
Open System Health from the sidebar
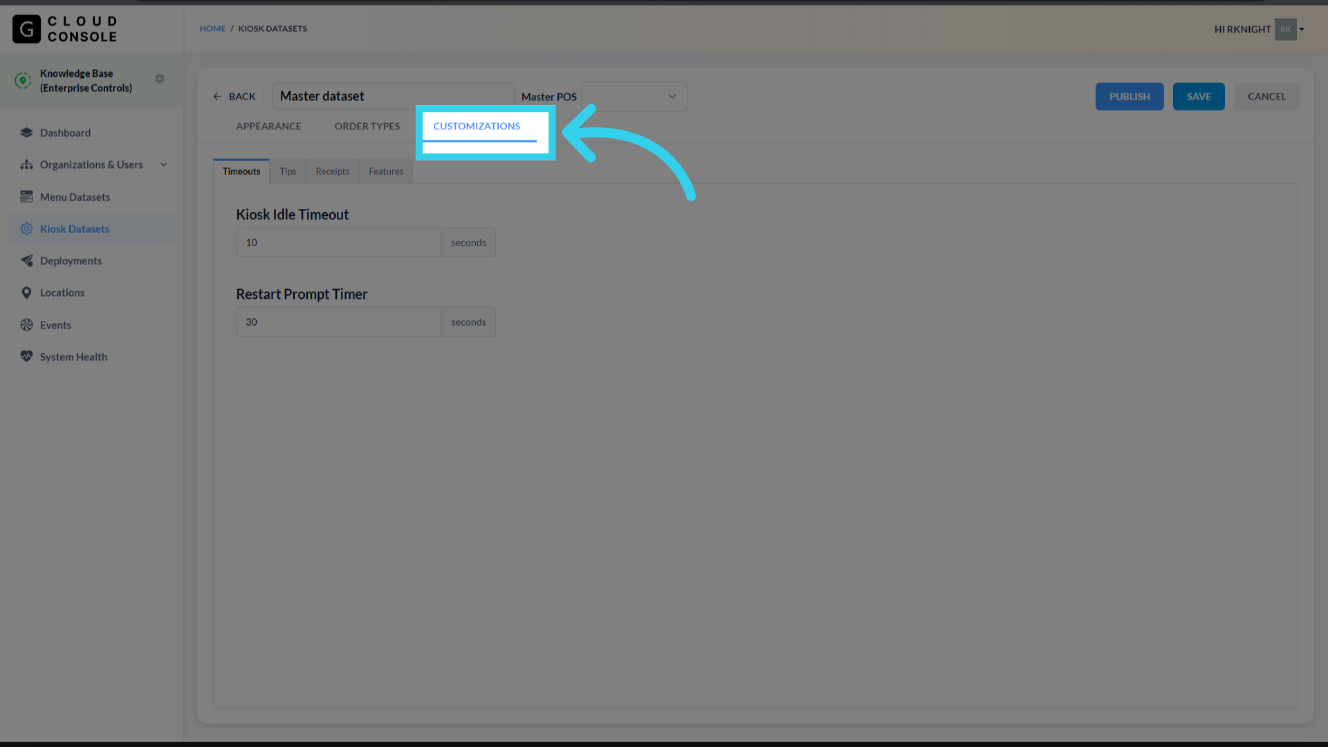[x=92, y=357]
